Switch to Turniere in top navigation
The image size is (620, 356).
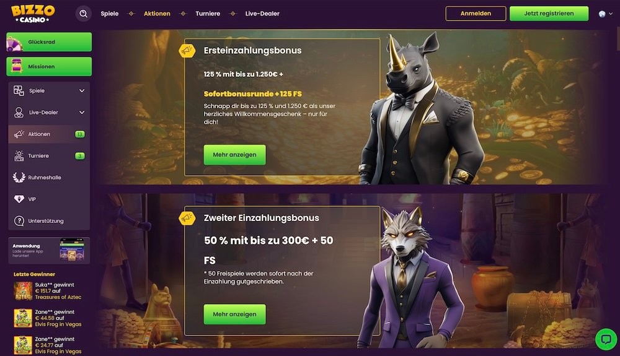coord(208,14)
